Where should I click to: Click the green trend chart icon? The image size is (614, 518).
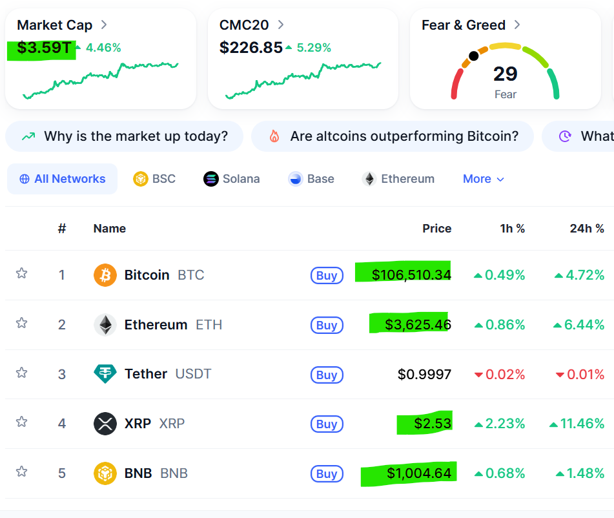click(28, 136)
